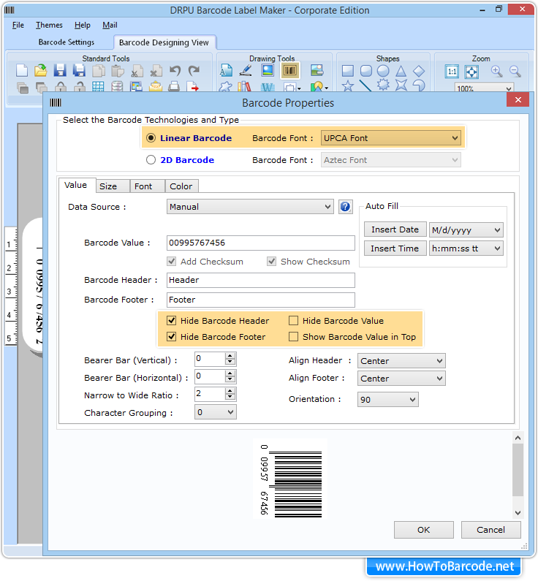The height and width of the screenshot is (581, 538).
Task: Open the File menu
Action: click(x=18, y=25)
